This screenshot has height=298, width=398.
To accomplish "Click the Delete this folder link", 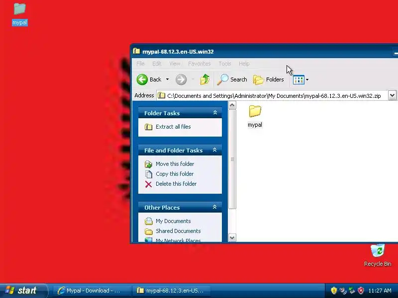I will [x=176, y=184].
